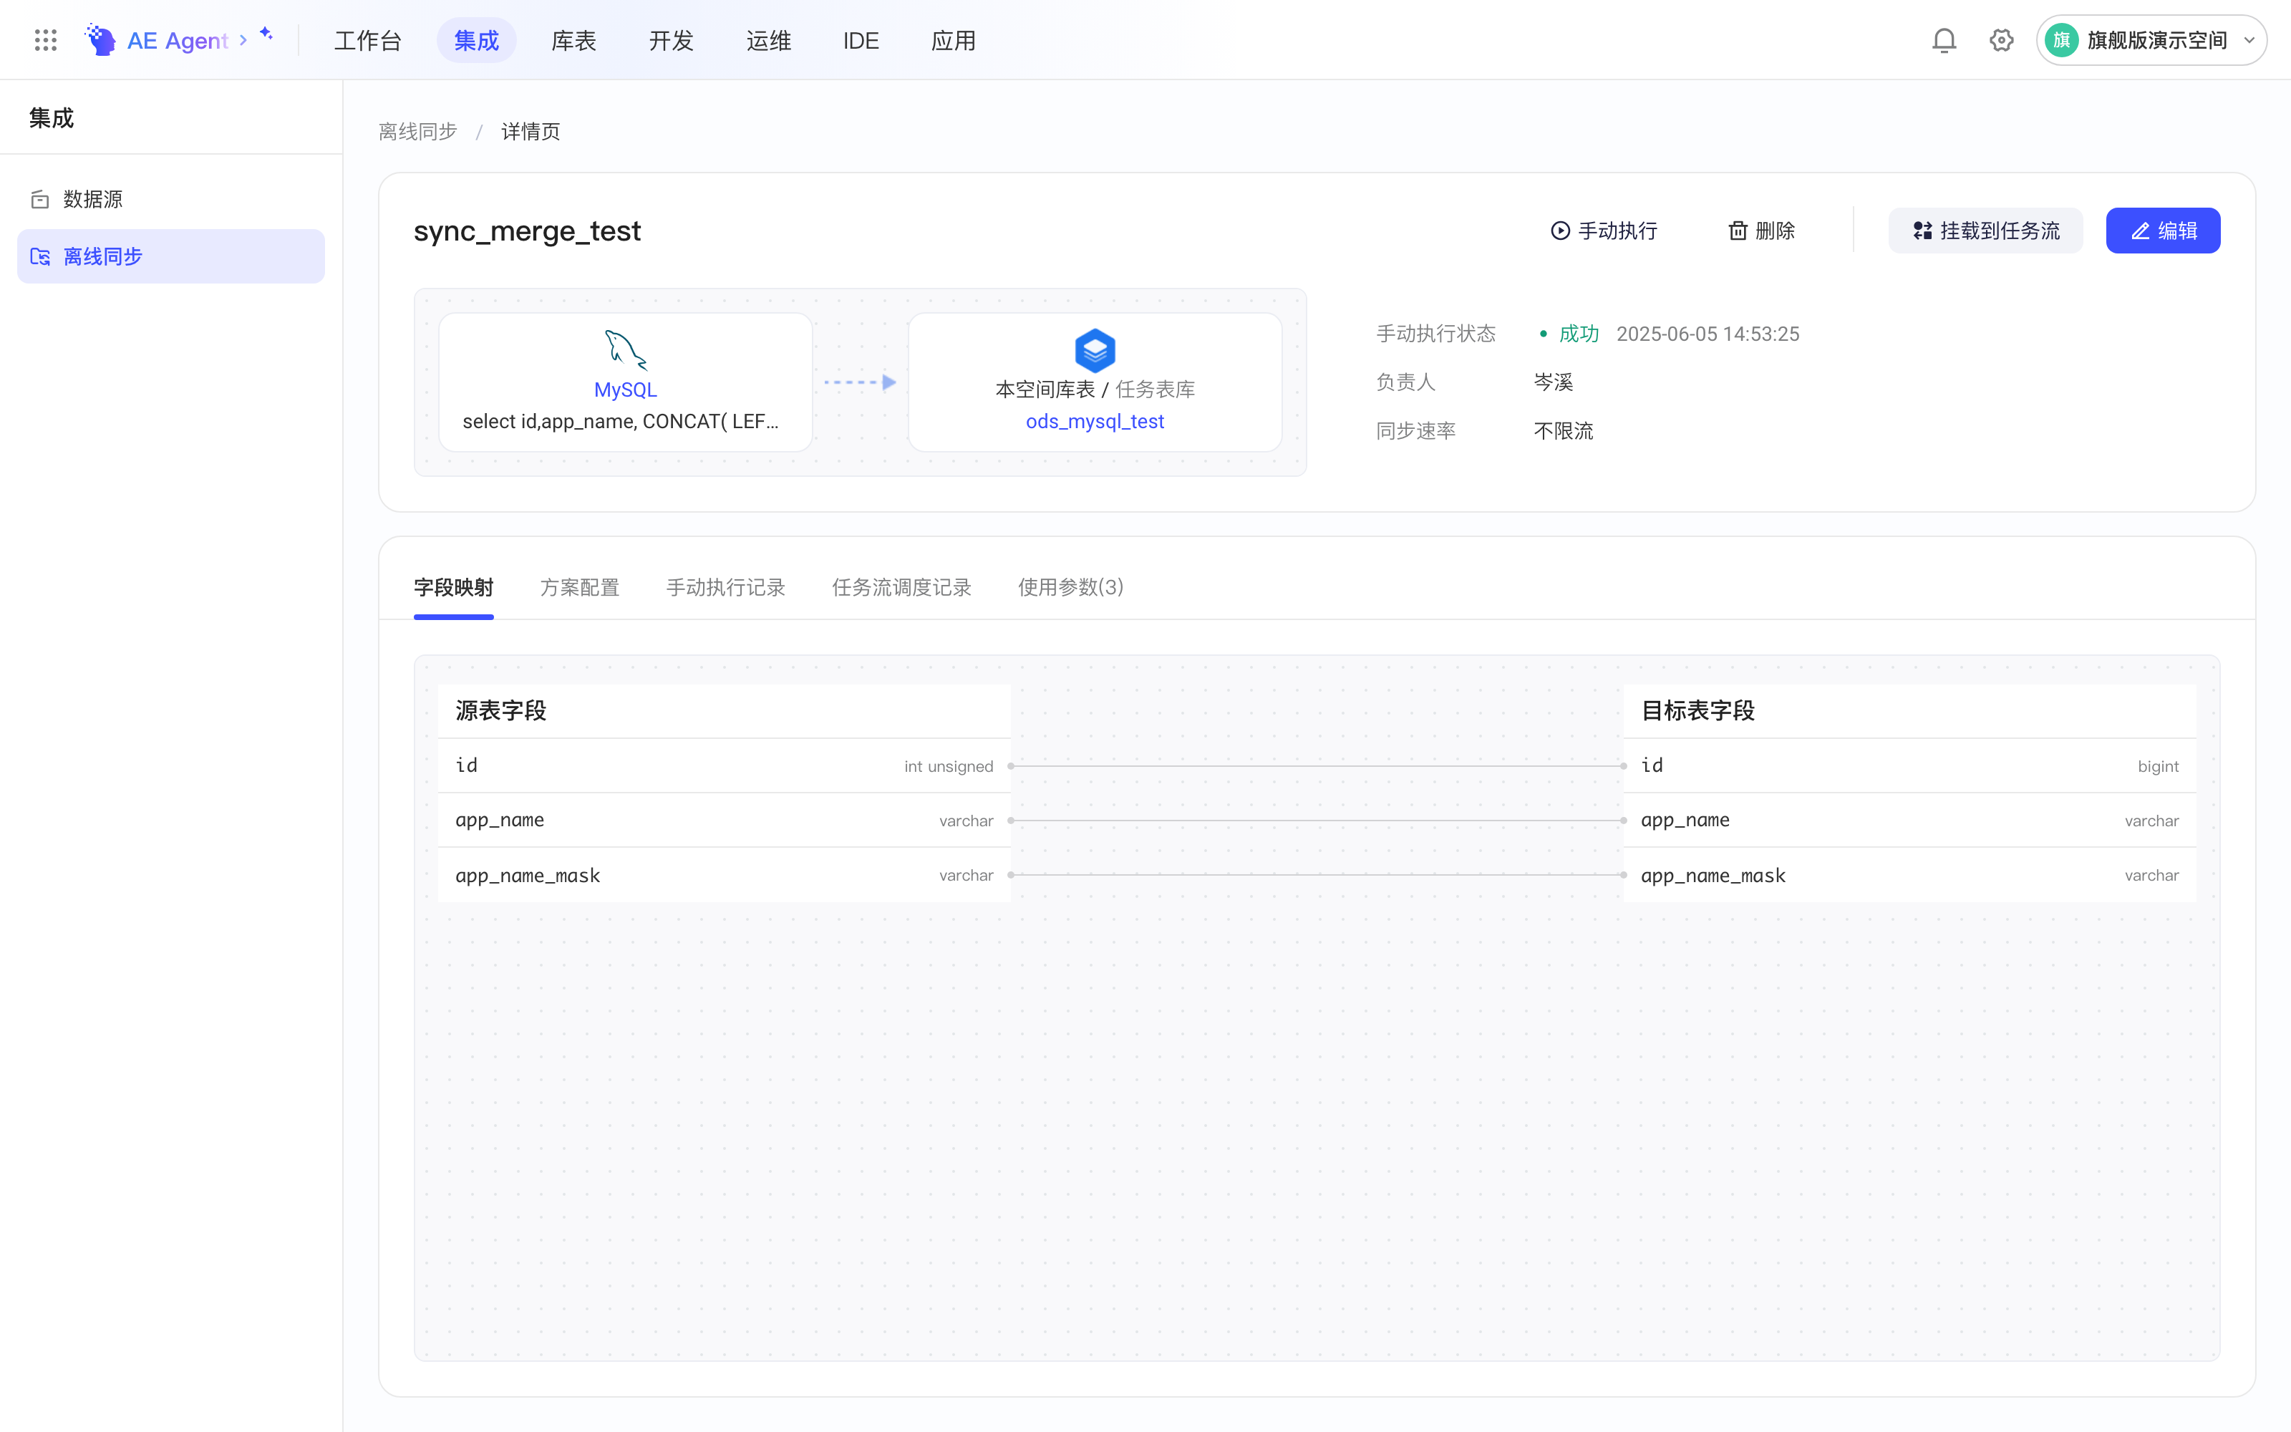Screen dimensions: 2291x1432
Task: Click the AE Agent logo icon
Action: point(100,40)
